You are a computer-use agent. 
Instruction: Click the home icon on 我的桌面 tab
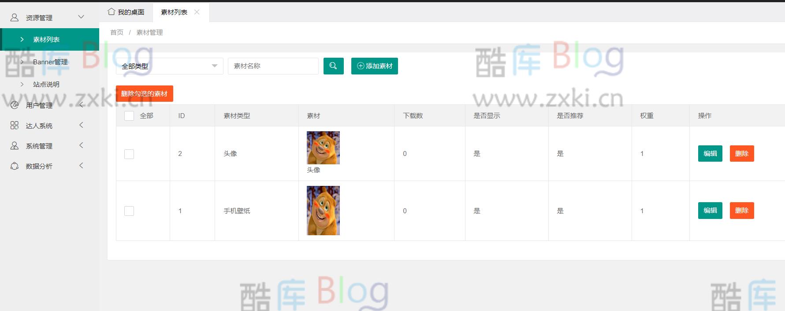point(112,12)
